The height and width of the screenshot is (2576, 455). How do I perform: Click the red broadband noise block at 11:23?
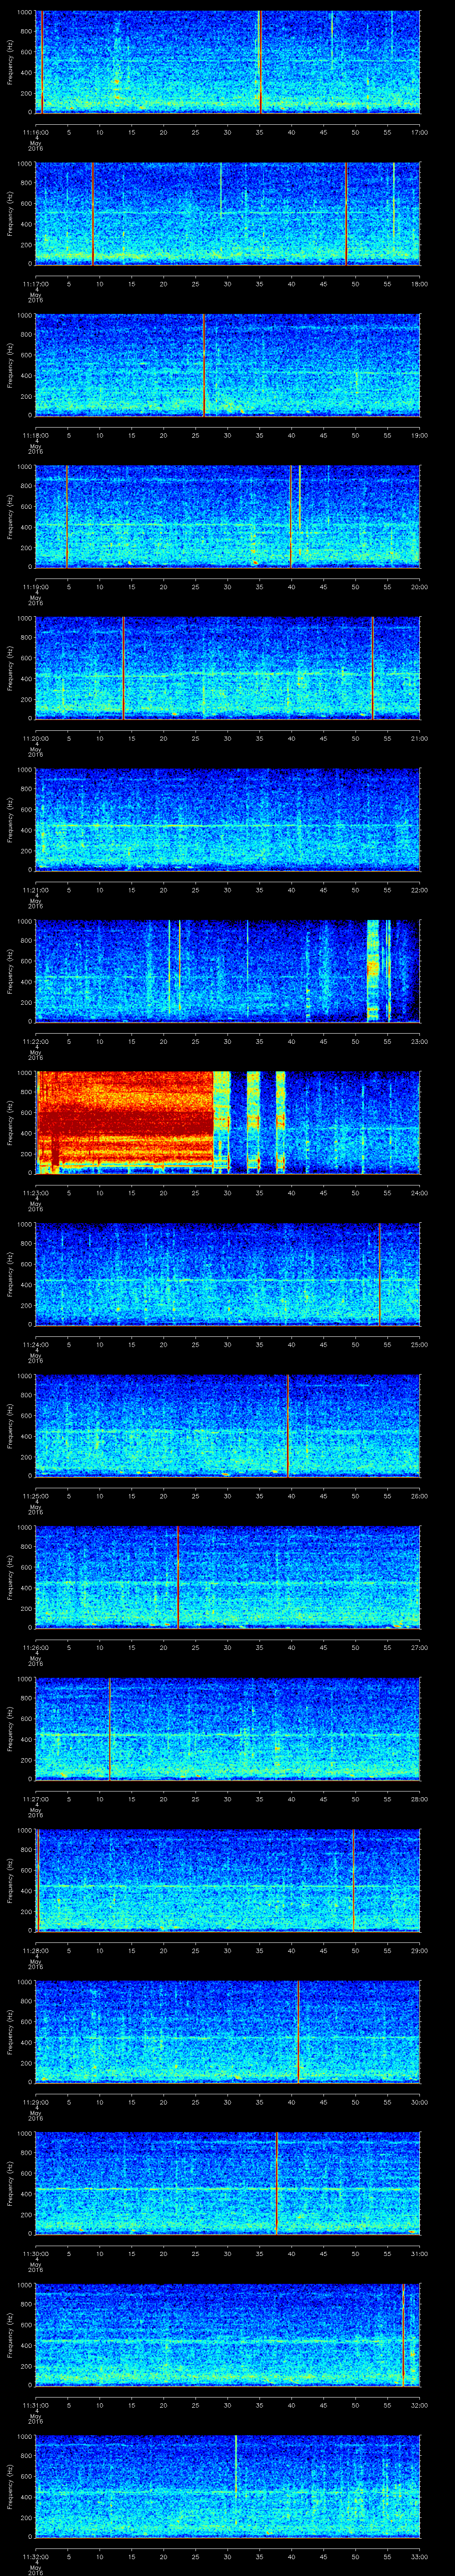[x=125, y=1122]
